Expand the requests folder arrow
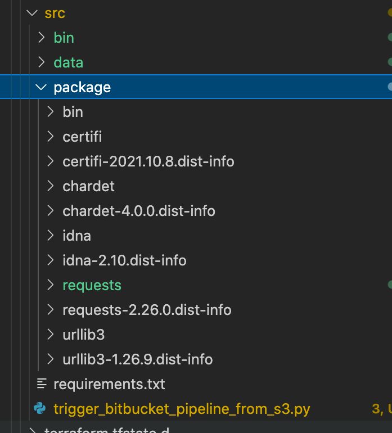This screenshot has height=433, width=392. coord(51,285)
